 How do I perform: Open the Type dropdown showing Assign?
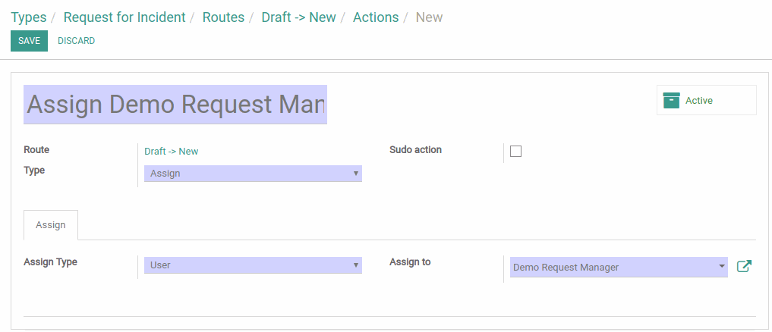tap(253, 173)
